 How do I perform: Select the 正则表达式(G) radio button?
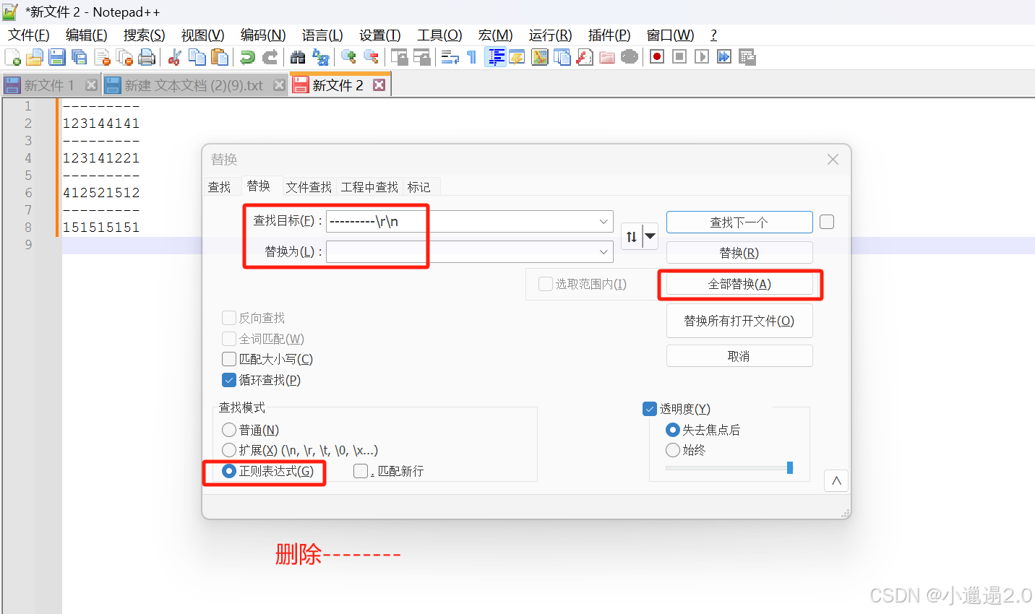tap(229, 471)
